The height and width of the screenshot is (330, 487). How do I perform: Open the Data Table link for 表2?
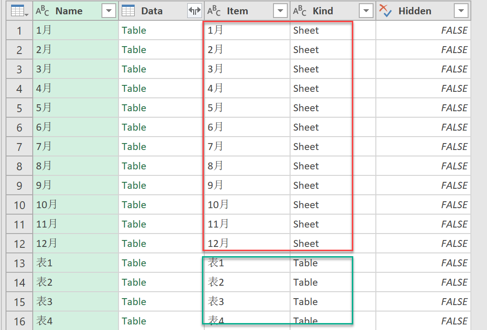(134, 282)
